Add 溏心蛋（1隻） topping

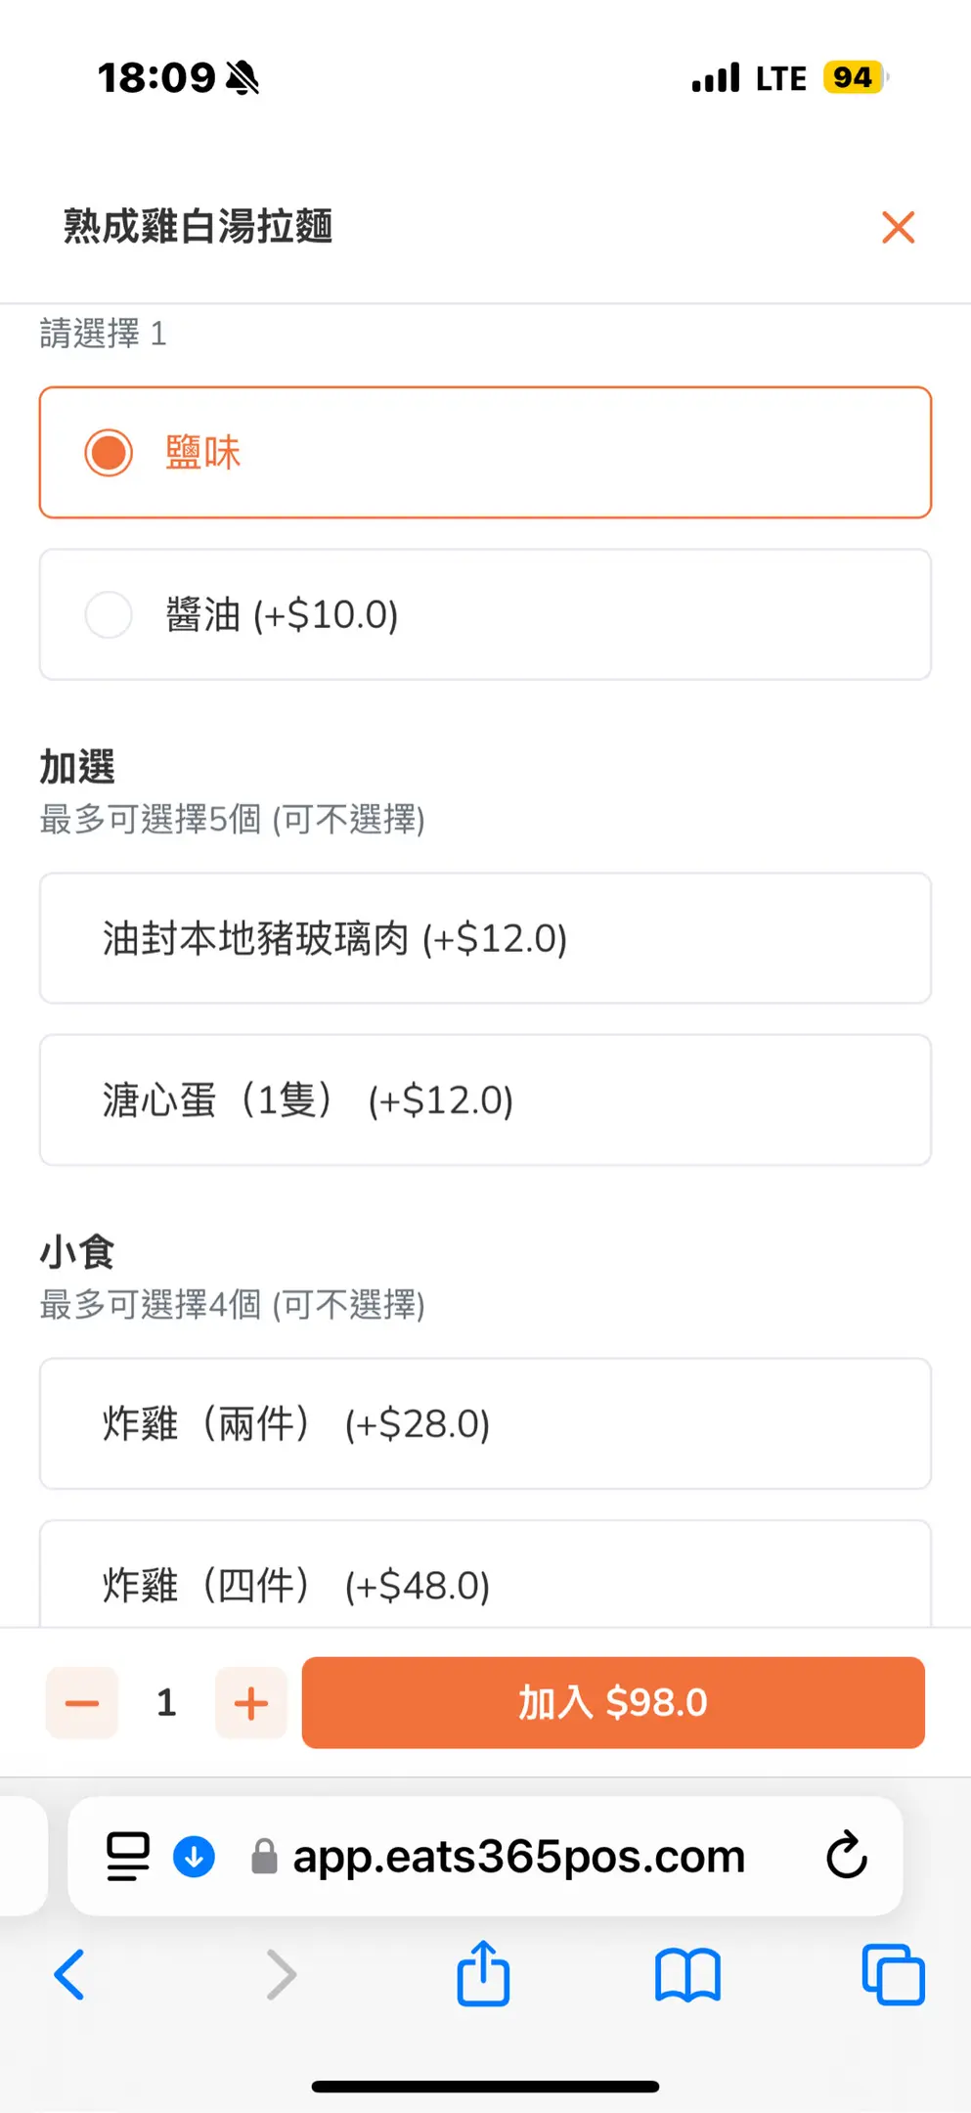485,1100
